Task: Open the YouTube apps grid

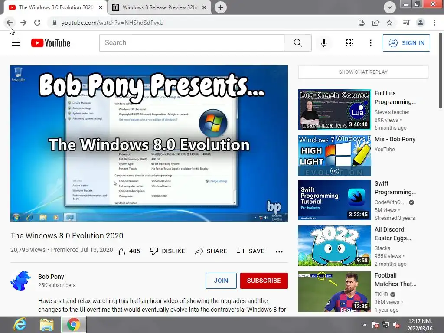Action: pos(350,43)
